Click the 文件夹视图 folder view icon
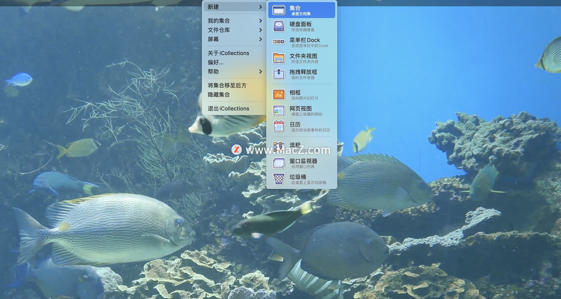The width and height of the screenshot is (561, 299). [279, 58]
